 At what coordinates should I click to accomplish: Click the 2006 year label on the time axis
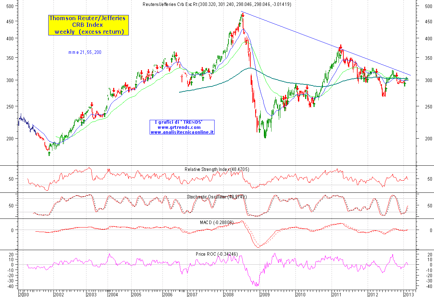pyautogui.click(x=167, y=294)
